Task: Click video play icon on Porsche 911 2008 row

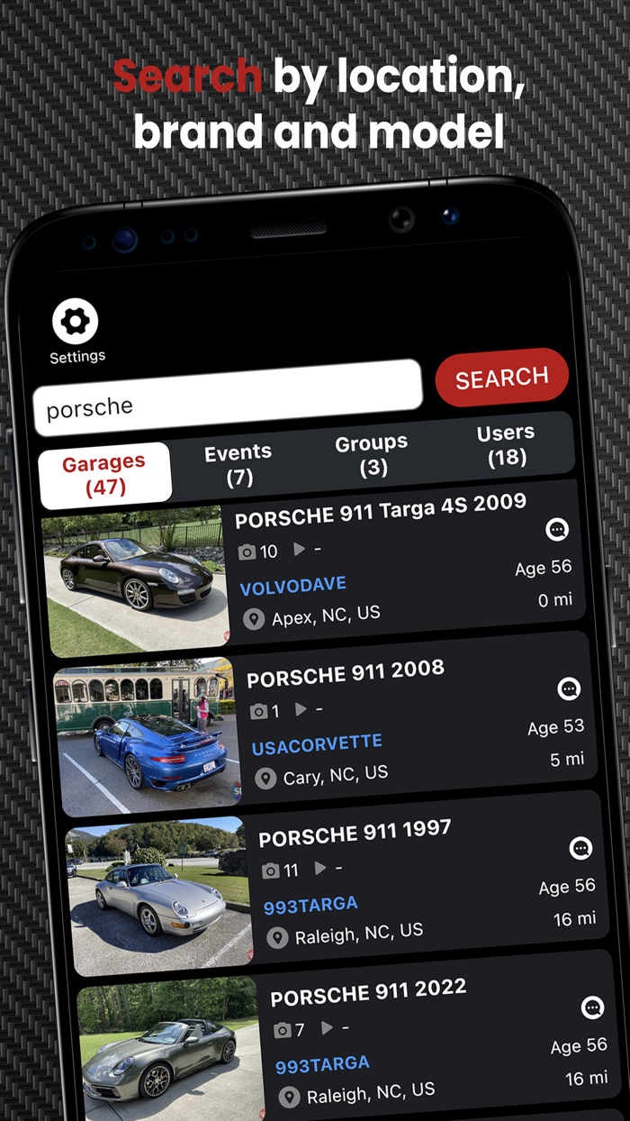Action: coord(301,709)
